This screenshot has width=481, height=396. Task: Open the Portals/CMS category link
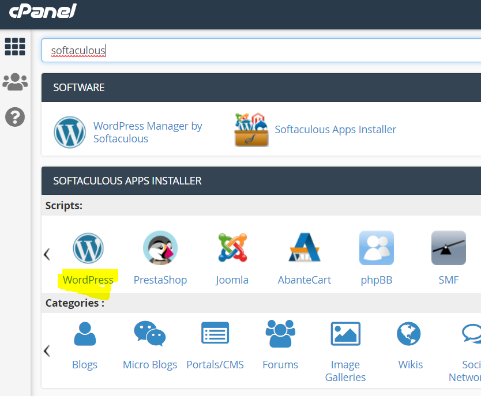coord(215,365)
